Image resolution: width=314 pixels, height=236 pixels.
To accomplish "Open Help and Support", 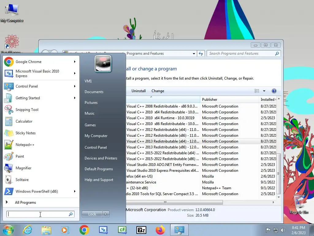I will point(99,180).
